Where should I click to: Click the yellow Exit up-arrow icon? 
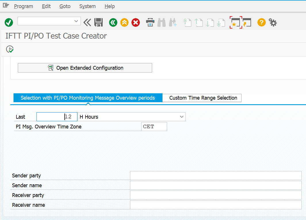tap(124, 22)
